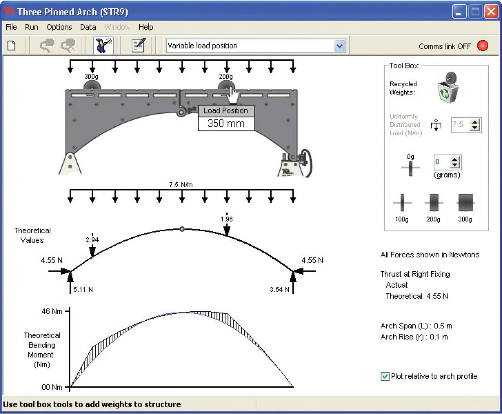Click the Arch Rise (r) : 0.1 m text
The image size is (502, 414).
coord(414,337)
